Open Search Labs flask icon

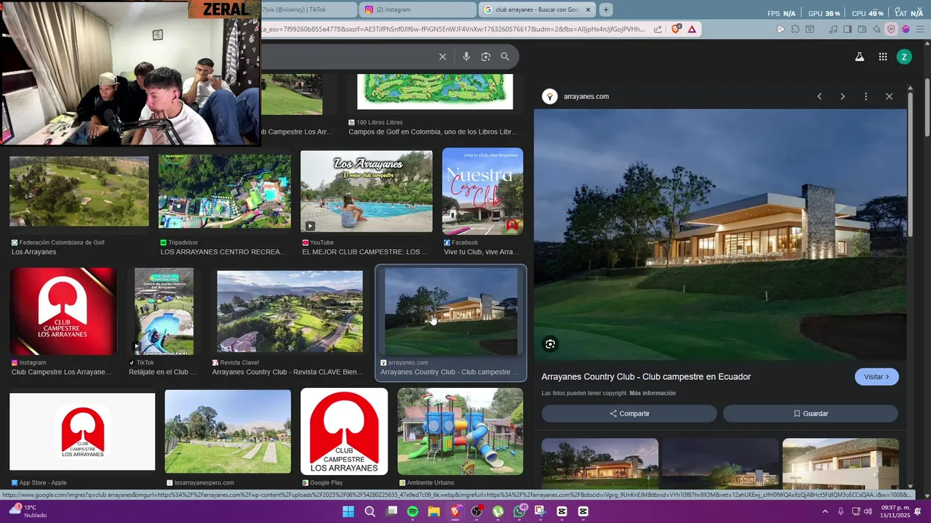[859, 57]
